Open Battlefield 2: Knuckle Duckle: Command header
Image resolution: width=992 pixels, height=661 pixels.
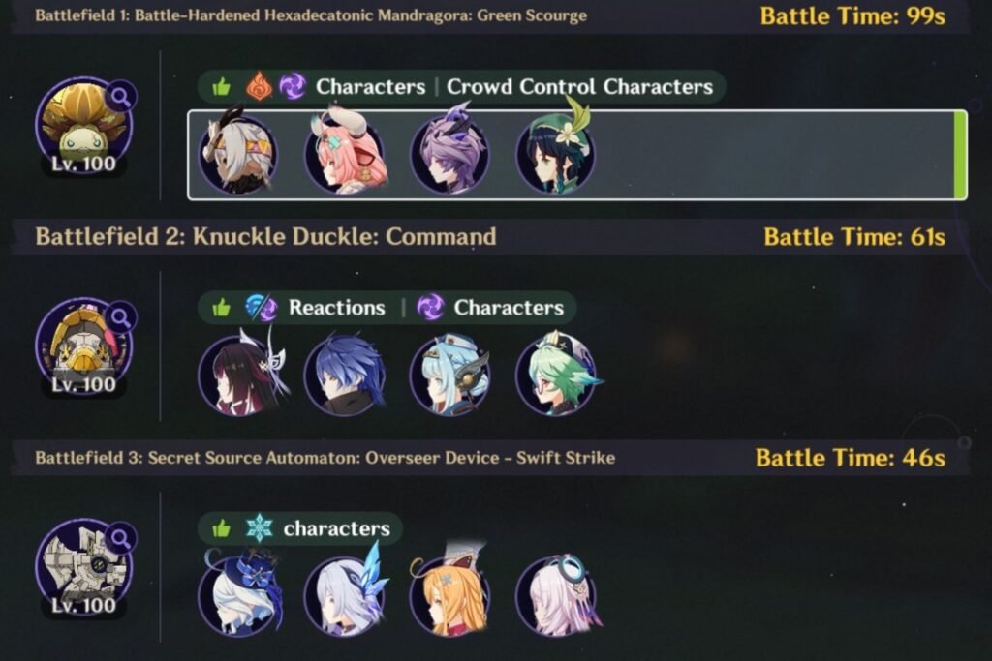pyautogui.click(x=265, y=236)
